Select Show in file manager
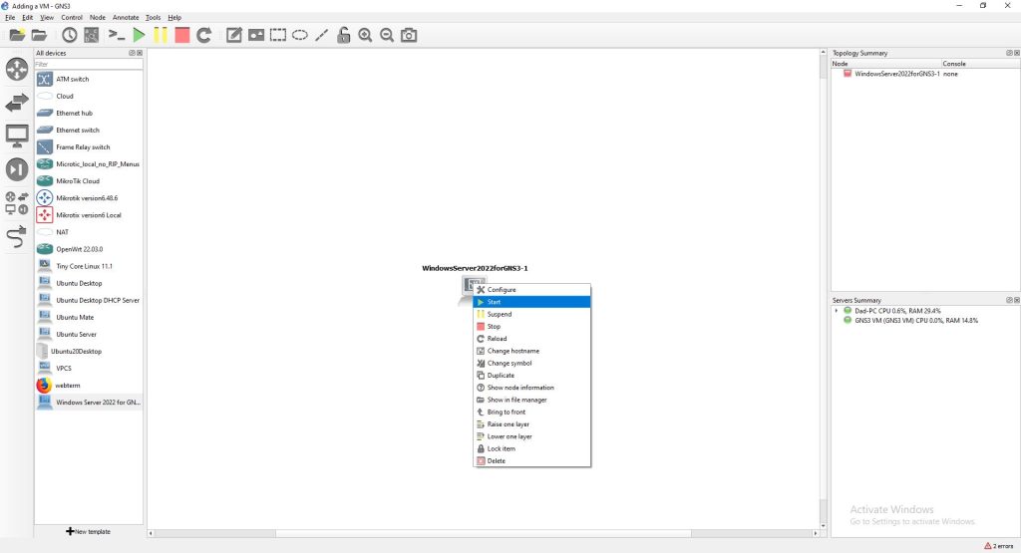 [532, 401]
